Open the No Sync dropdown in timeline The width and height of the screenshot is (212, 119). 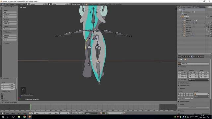pos(92,113)
